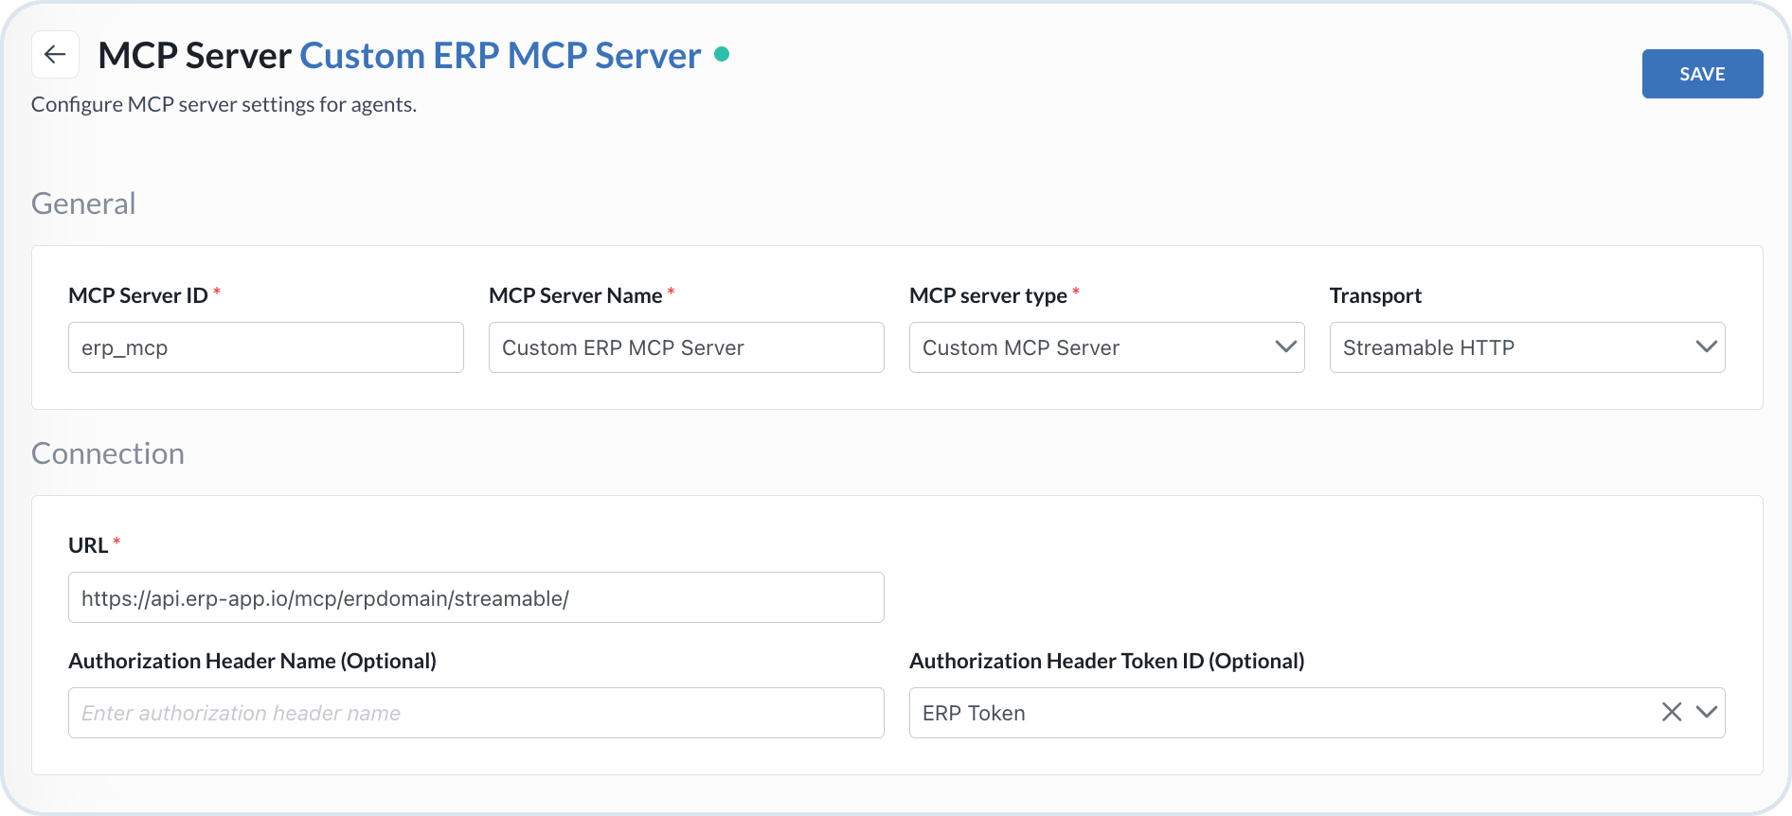Click the 'Configure MCP server settings for agents.' text
The image size is (1792, 816).
pos(224,104)
